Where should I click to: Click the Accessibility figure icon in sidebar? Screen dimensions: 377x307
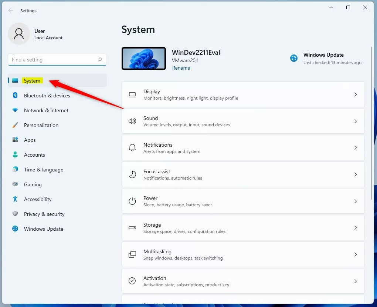coord(15,199)
